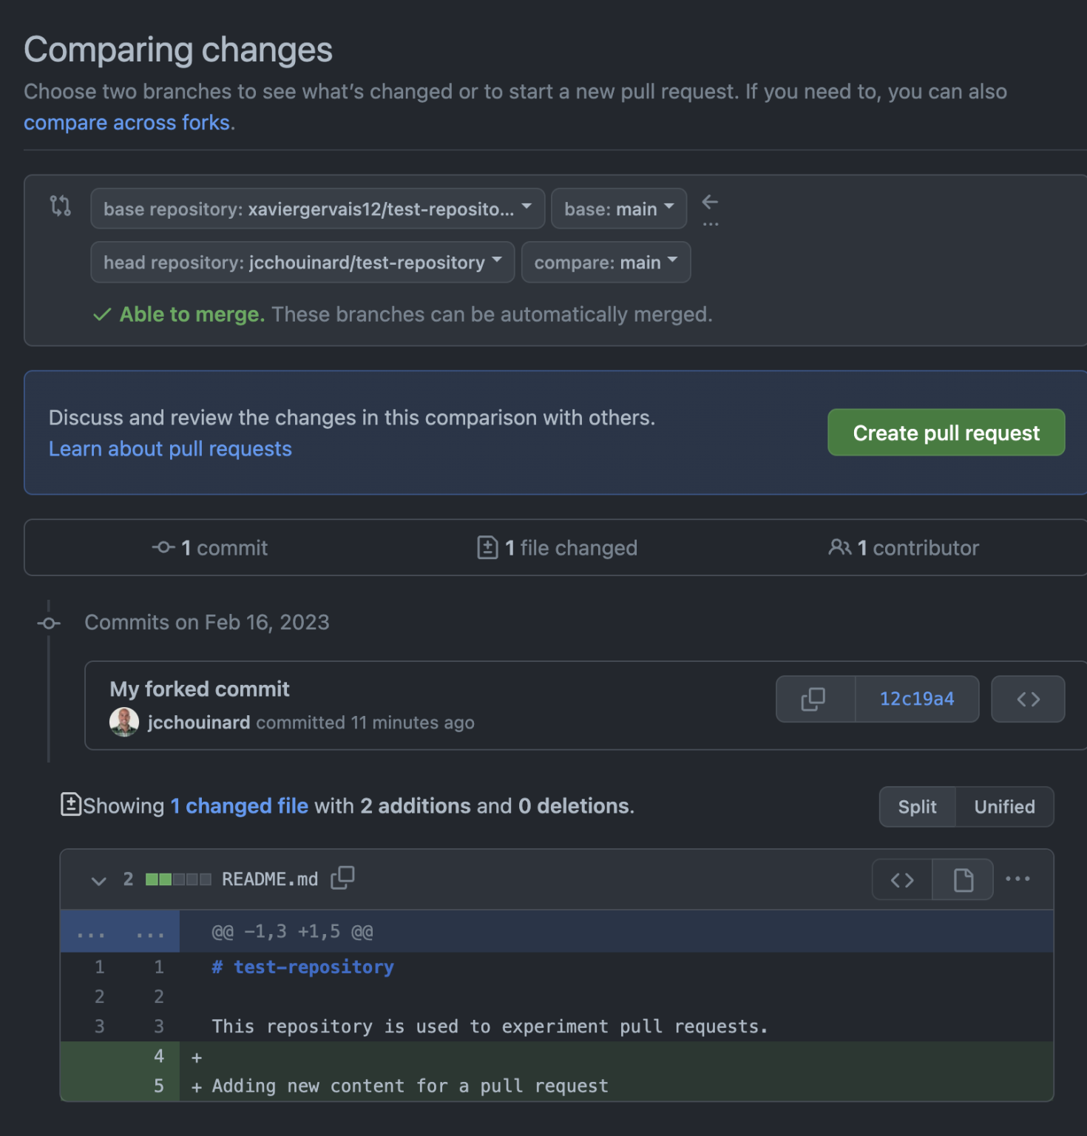Click the Create pull request button
This screenshot has height=1136, width=1087.
click(x=946, y=433)
